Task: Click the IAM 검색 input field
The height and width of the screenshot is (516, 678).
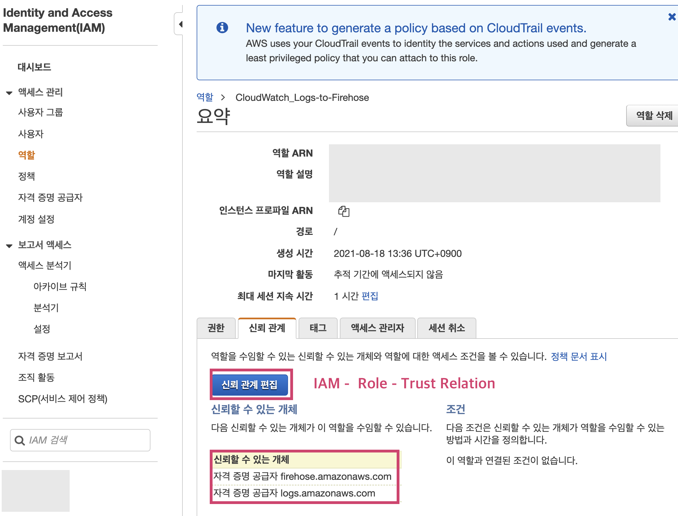Action: coord(80,440)
